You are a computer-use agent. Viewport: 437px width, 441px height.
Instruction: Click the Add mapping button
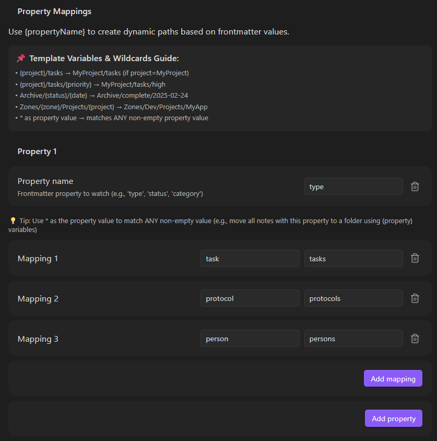393,379
